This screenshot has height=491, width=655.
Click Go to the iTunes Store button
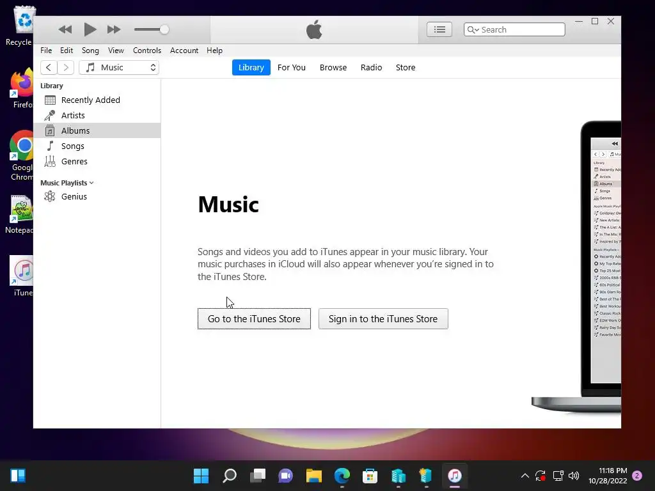pyautogui.click(x=254, y=318)
